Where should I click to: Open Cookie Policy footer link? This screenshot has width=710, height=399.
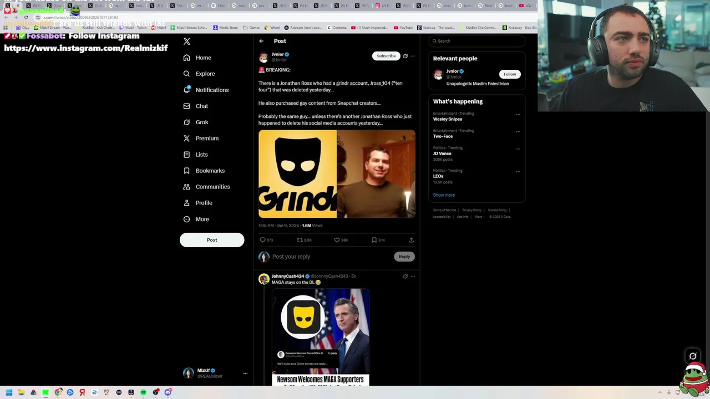[x=498, y=210]
